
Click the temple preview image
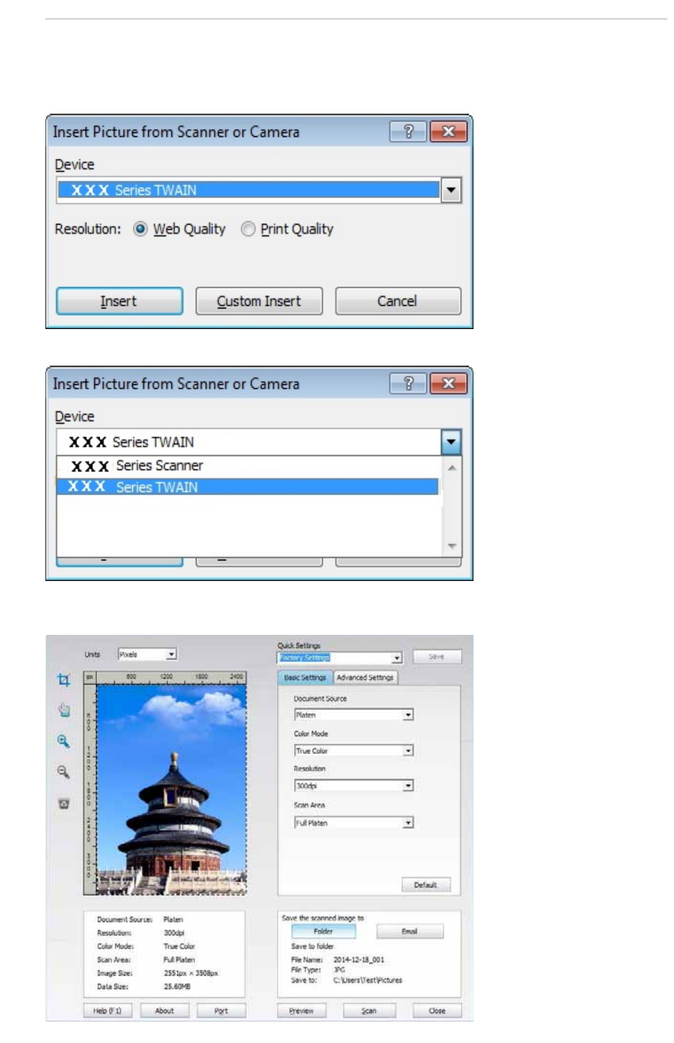coord(172,789)
